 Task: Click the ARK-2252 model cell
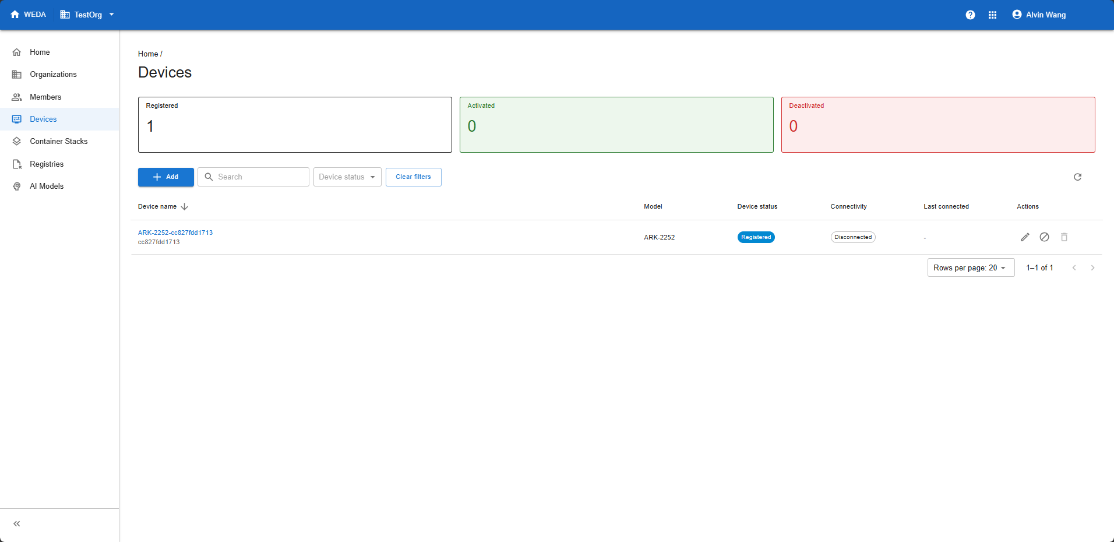tap(660, 238)
